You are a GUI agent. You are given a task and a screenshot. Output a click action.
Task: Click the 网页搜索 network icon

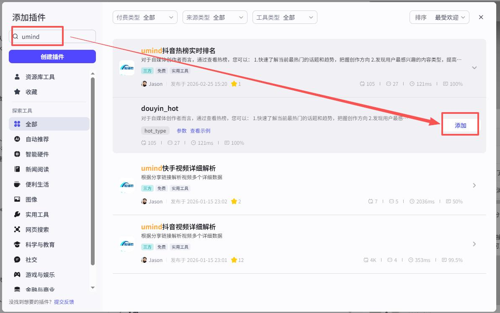coord(17,229)
